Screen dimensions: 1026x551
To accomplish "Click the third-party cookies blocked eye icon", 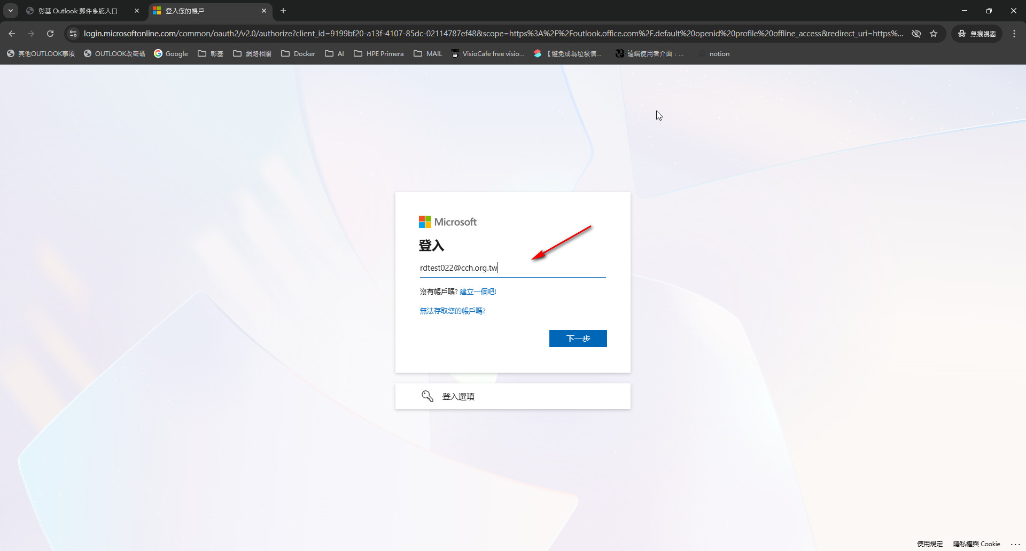I will click(916, 34).
